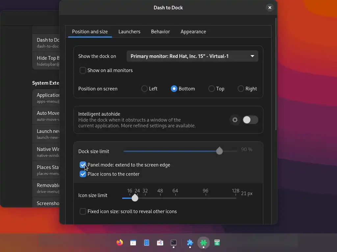Click the 128 mark on icon size scale

coord(236,191)
